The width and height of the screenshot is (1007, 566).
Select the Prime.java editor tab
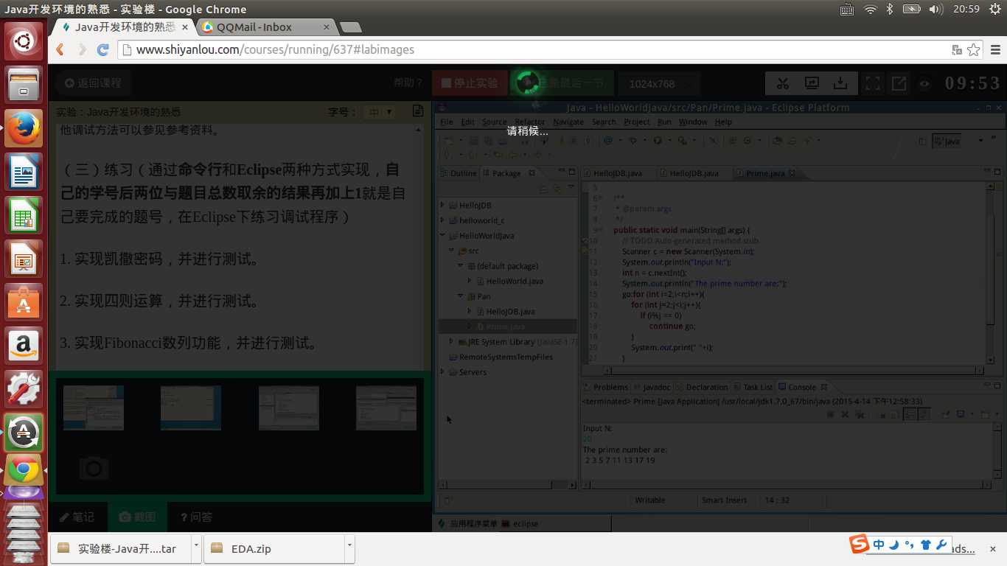(x=764, y=173)
